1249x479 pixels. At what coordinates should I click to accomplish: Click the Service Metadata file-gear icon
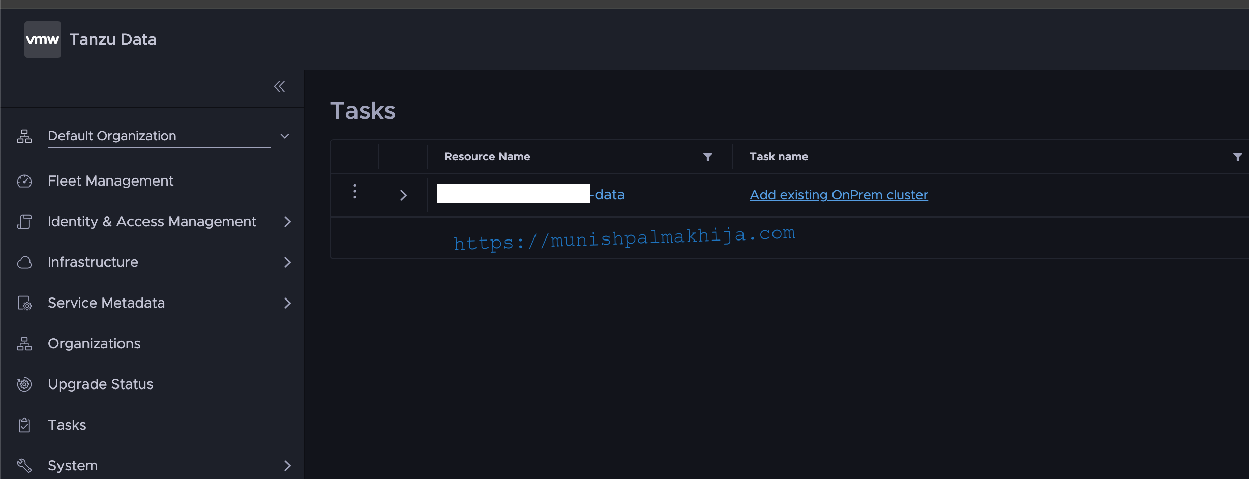(x=24, y=303)
